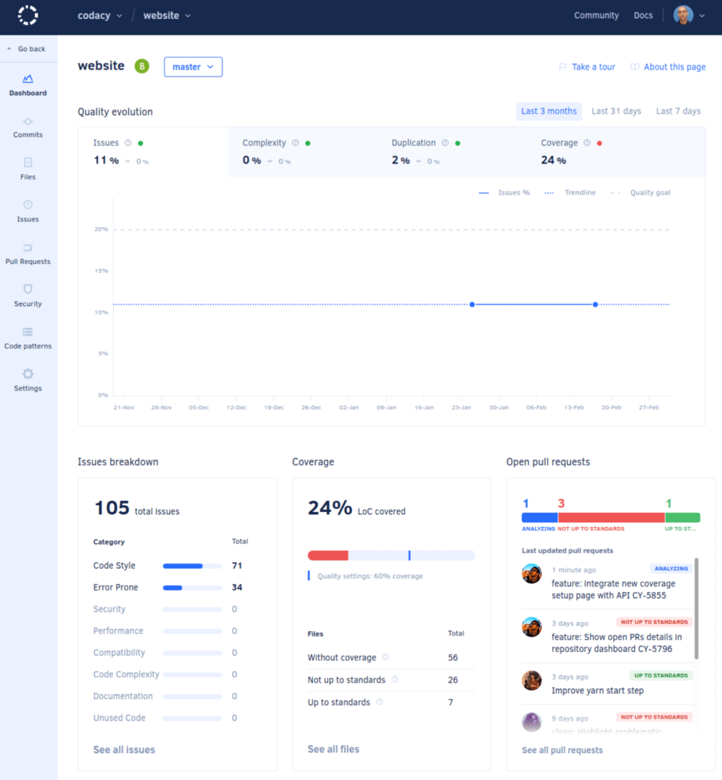Open the master branch selector

pyautogui.click(x=192, y=66)
